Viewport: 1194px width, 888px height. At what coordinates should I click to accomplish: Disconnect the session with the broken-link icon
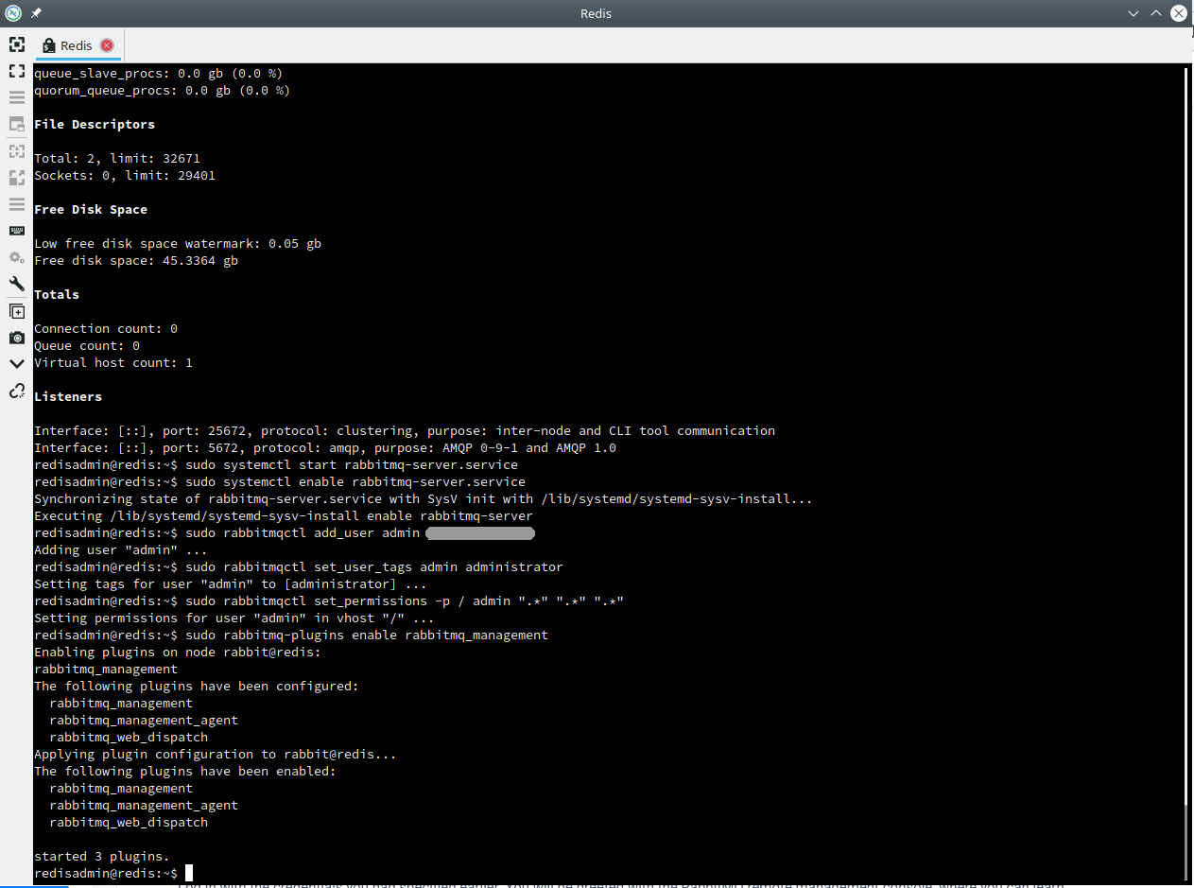(x=16, y=391)
